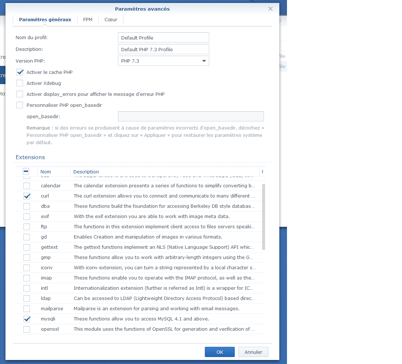Cancel with the Annuler button
Screen dimensions: 402x364
(253, 352)
